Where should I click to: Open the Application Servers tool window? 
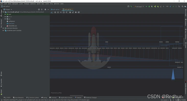tap(66, 97)
